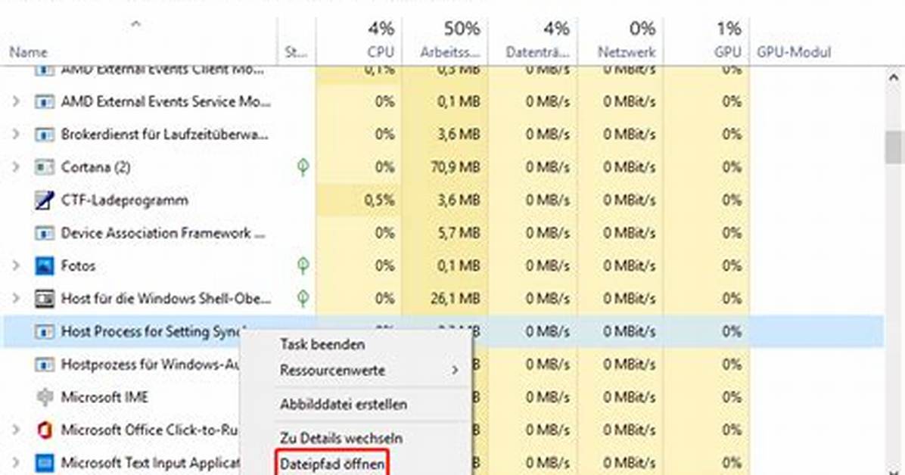905x475 pixels.
Task: Expand the AMD External Events Service Module row
Action: (x=16, y=101)
